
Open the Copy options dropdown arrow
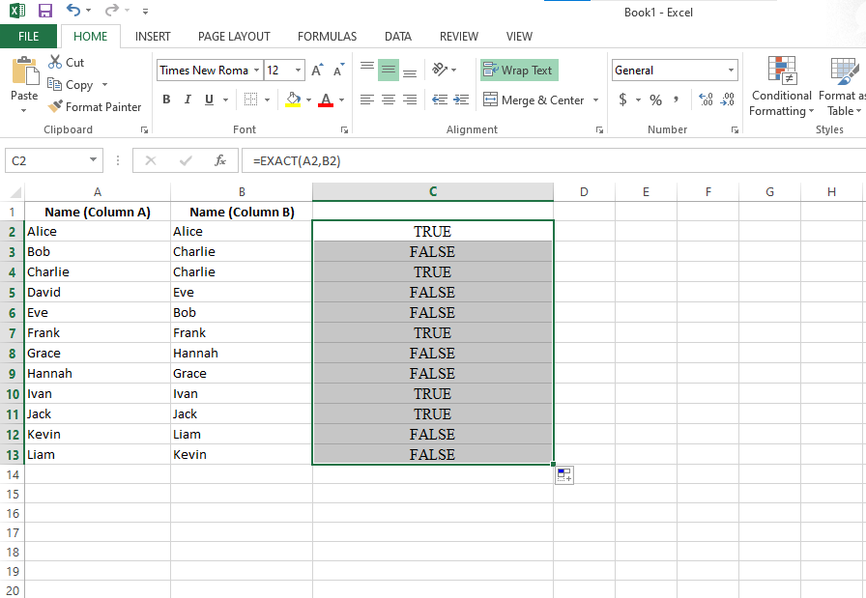coord(105,84)
